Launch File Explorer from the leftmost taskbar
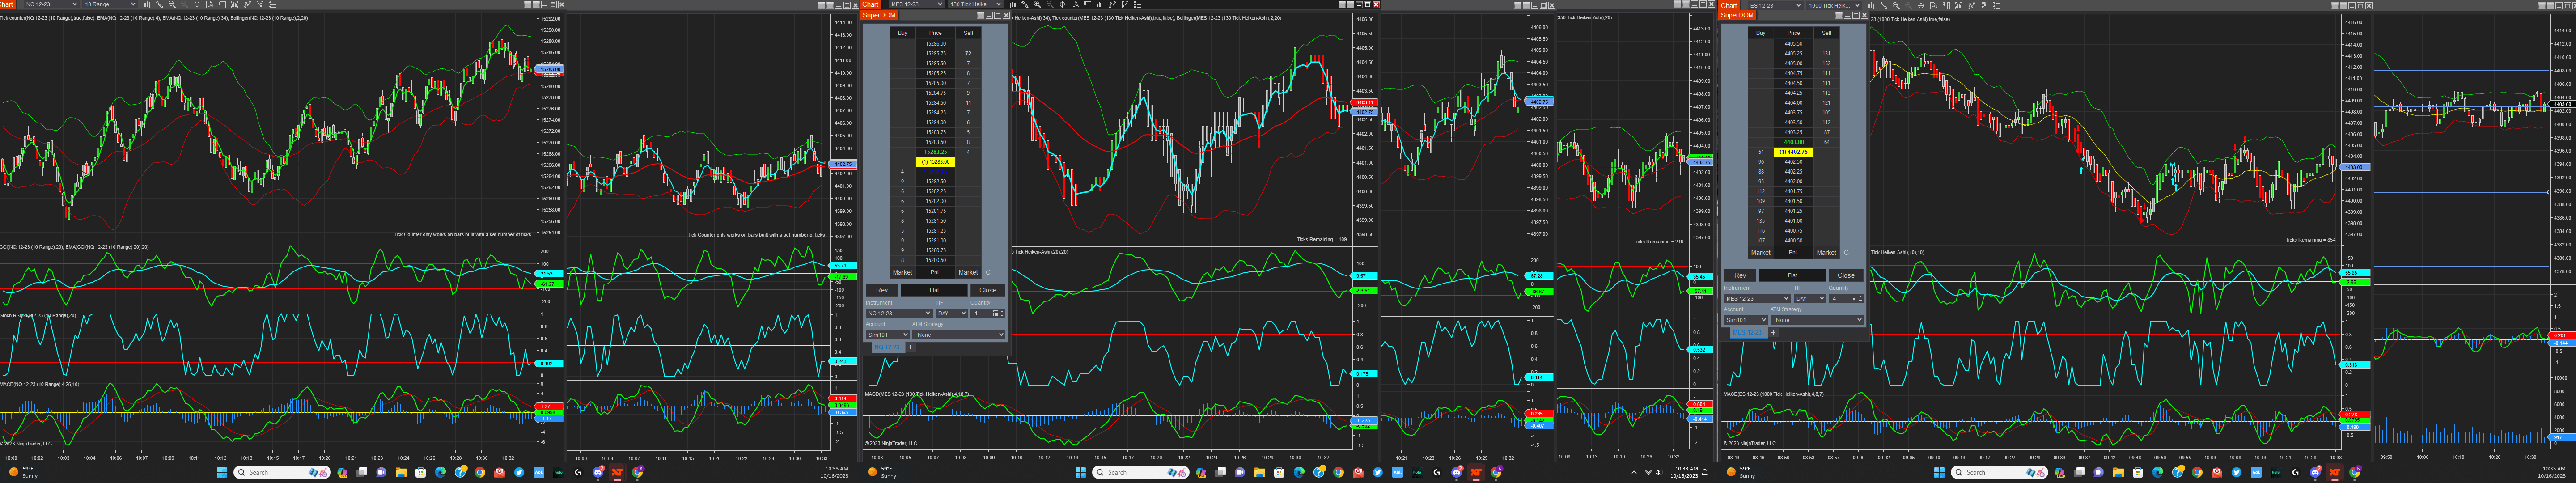Image resolution: width=2576 pixels, height=483 pixels. point(401,472)
